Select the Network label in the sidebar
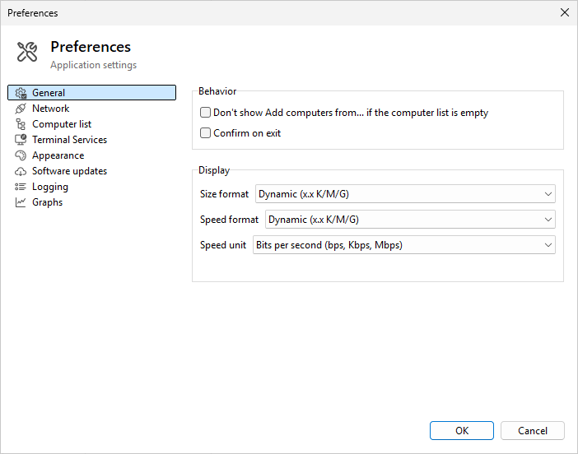Image resolution: width=578 pixels, height=454 pixels. (50, 109)
